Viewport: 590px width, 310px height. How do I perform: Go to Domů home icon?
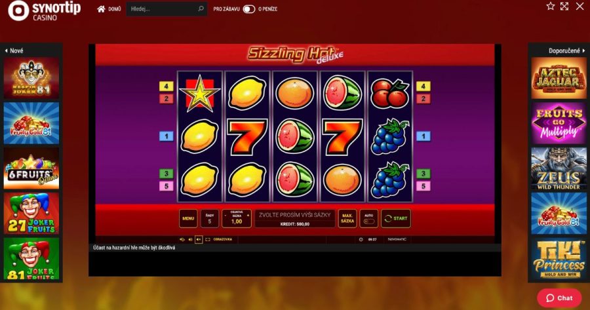(x=101, y=9)
